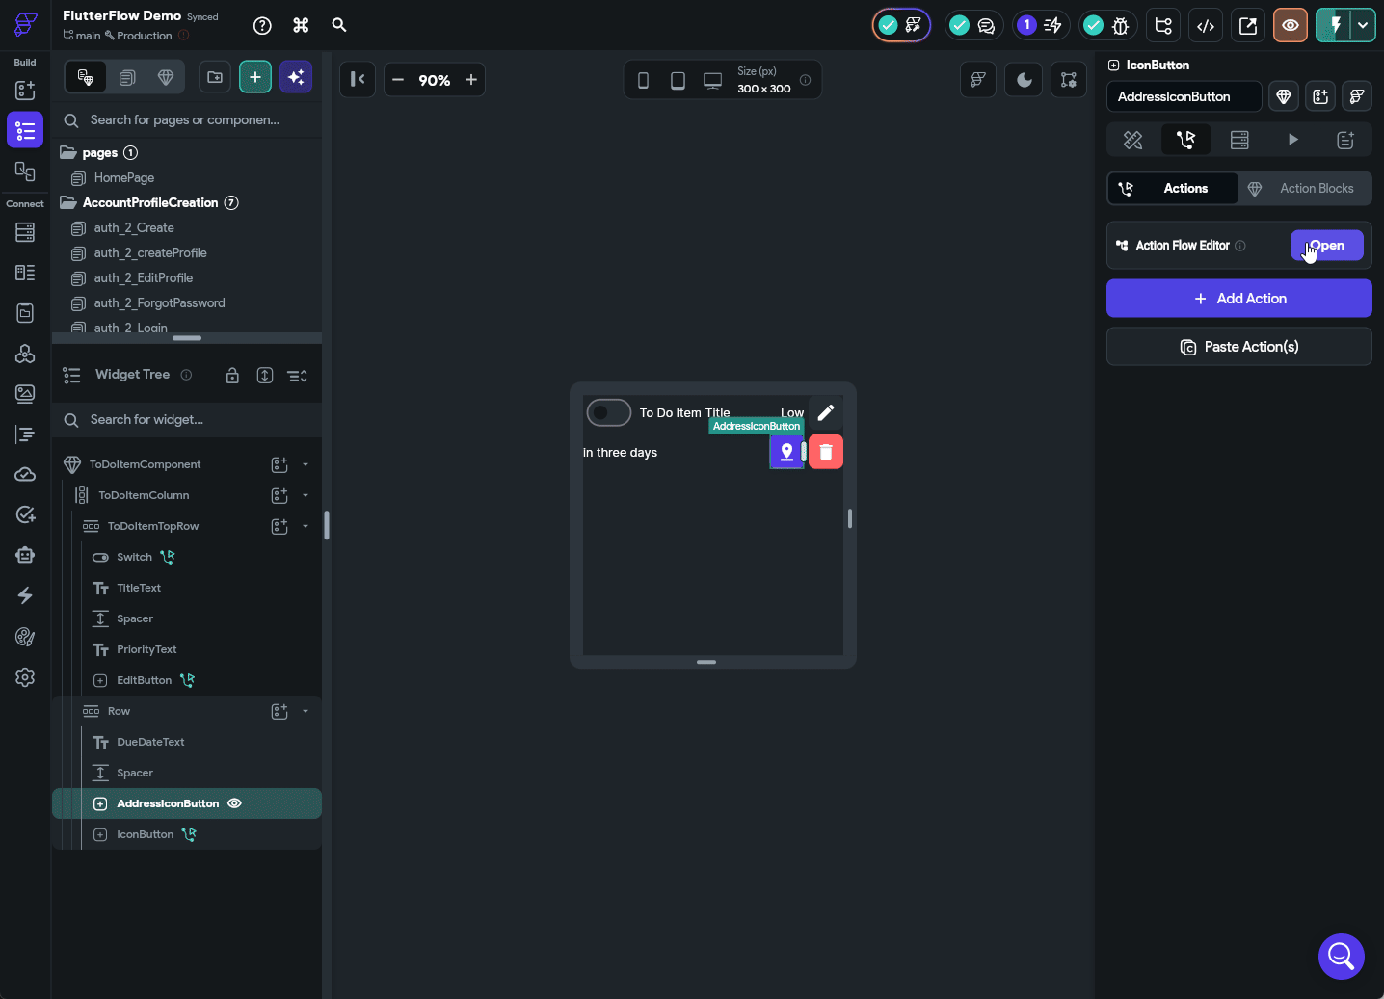Viewport: 1384px width, 999px height.
Task: Click the canvas bottom resize handle
Action: tap(706, 662)
